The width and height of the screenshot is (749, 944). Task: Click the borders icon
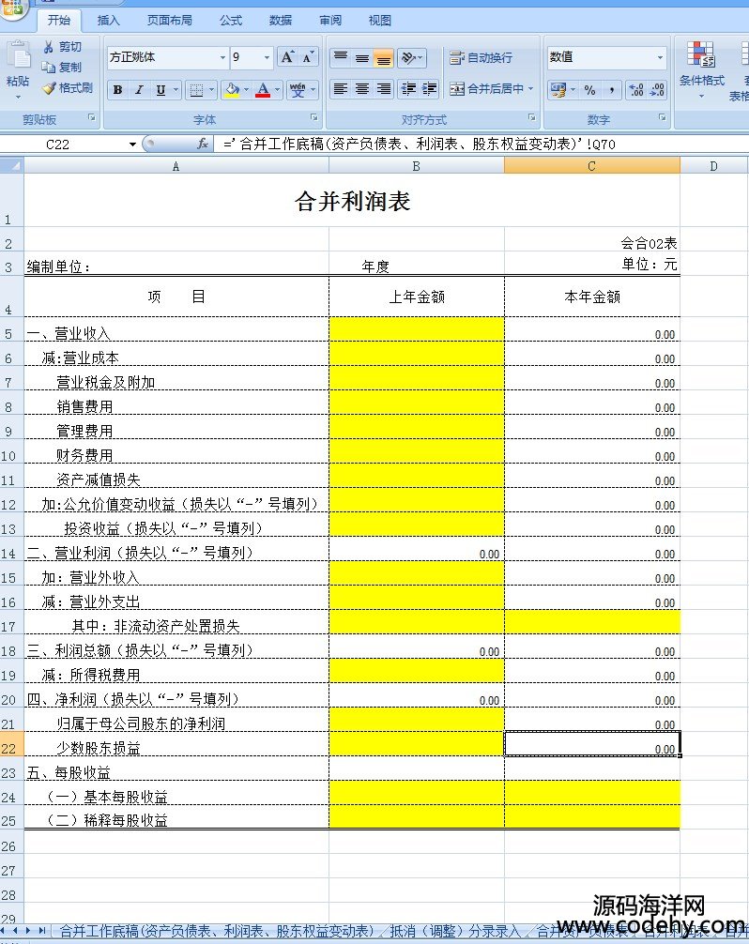pyautogui.click(x=196, y=90)
